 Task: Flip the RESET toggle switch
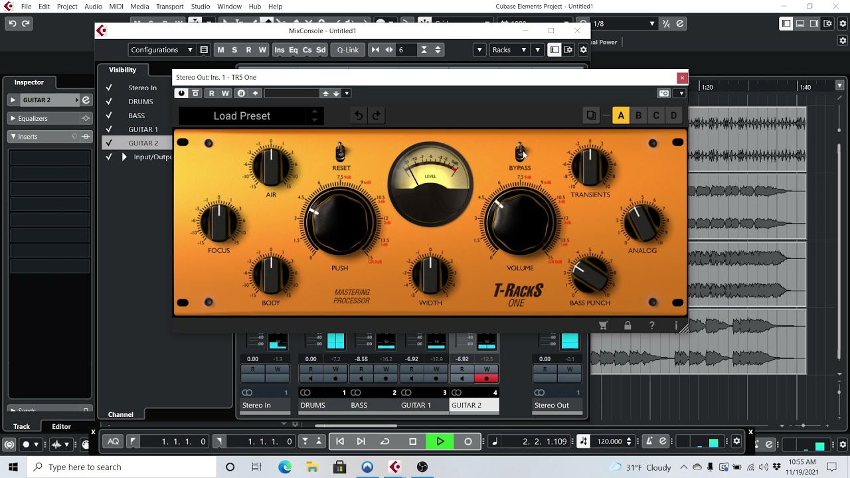[340, 152]
